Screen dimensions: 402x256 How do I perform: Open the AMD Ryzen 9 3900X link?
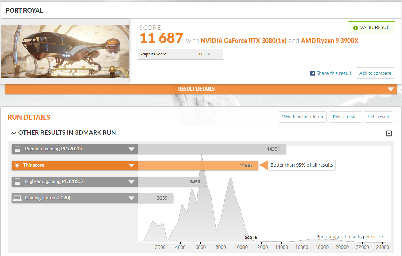coord(330,41)
